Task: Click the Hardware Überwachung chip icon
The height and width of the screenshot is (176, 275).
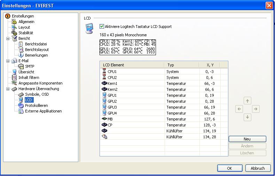Action: click(14, 89)
